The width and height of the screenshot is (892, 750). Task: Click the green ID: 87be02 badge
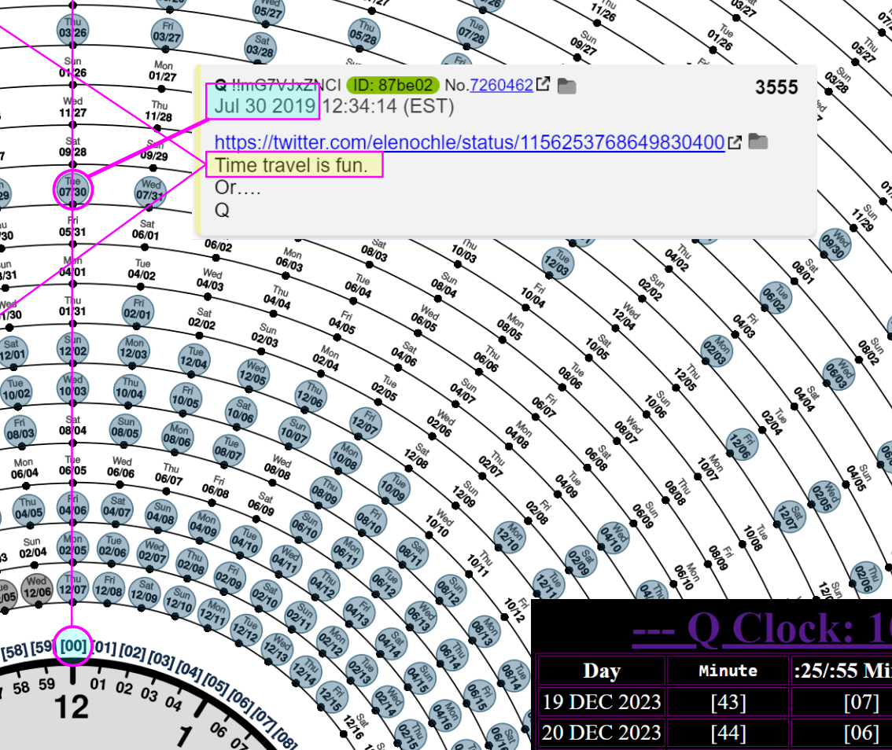click(393, 85)
